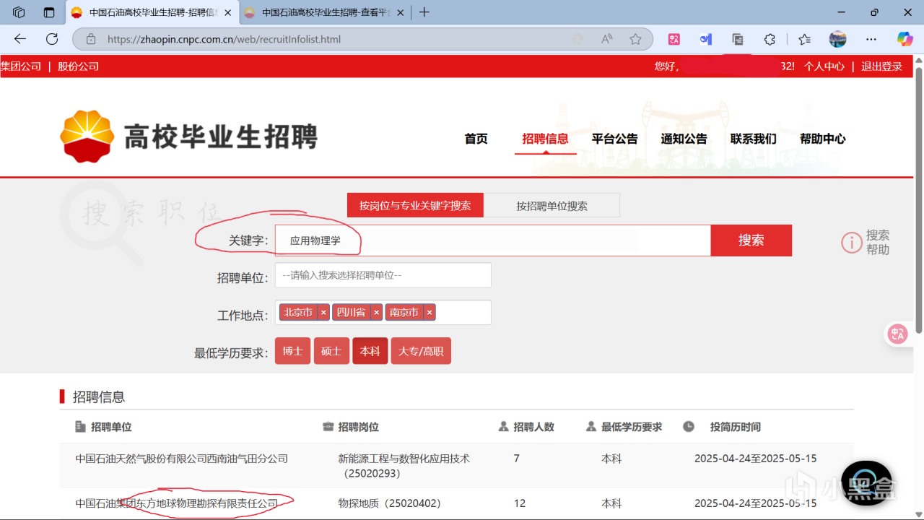924x520 pixels.
Task: Select the 按岗位与专业关键字搜索 tab
Action: pyautogui.click(x=415, y=205)
